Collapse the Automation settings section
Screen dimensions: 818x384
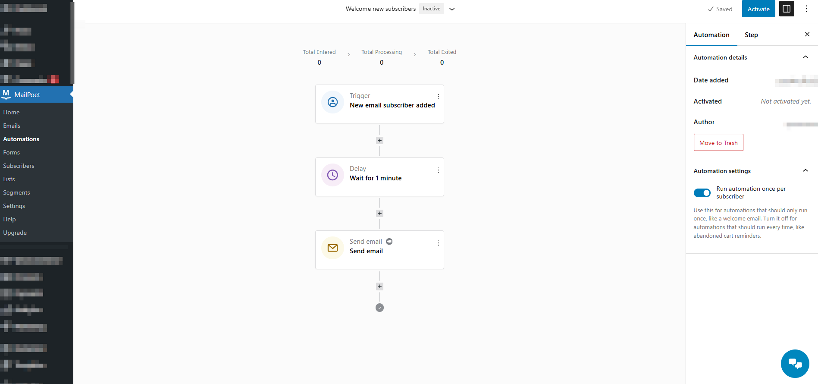805,171
